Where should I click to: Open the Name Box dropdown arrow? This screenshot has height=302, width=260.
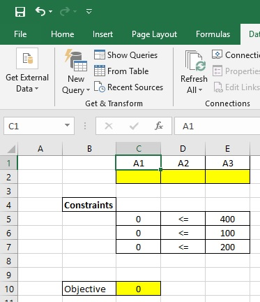pos(67,126)
